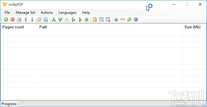Viewport: 207px width, 107px height.
Task: Click the window with red minus icon
Action: (108, 19)
